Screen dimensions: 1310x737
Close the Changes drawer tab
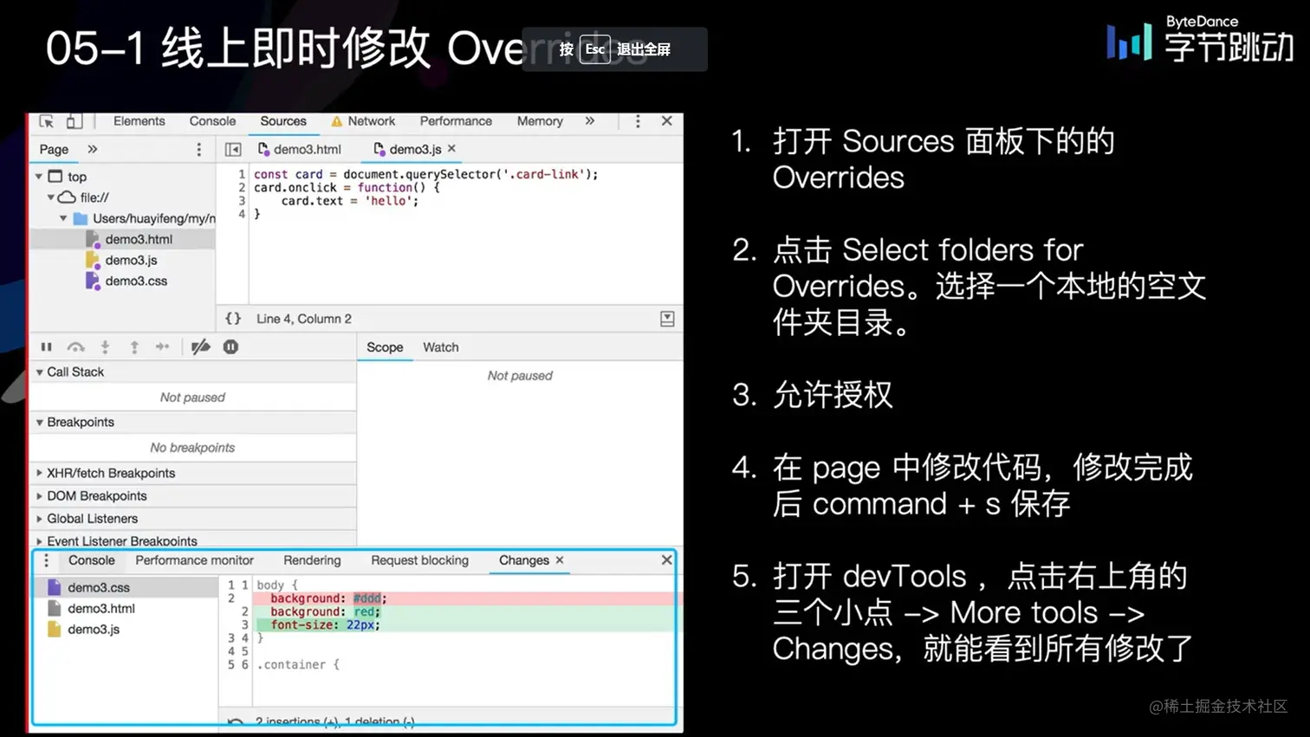[x=560, y=560]
